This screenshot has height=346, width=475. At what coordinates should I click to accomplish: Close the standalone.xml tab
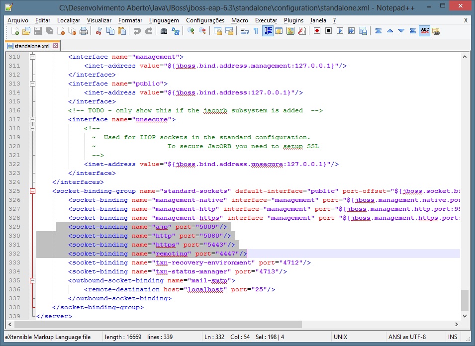point(55,46)
